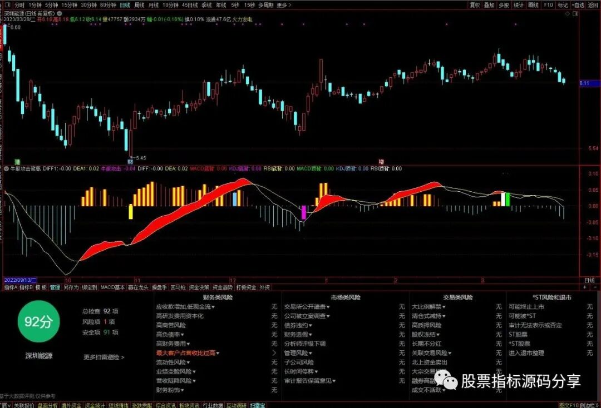Open the F10 company info

coord(549,5)
